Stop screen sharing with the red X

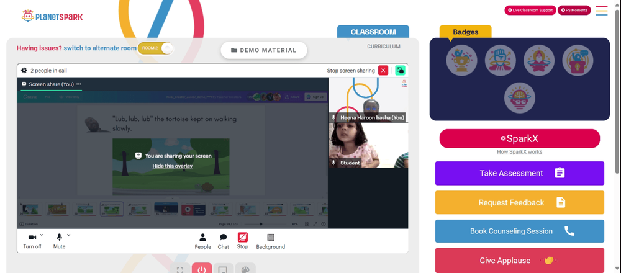coord(383,71)
